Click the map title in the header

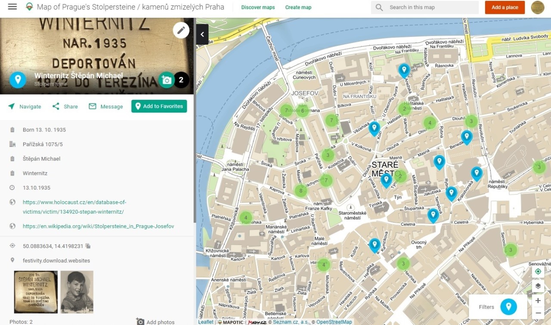click(130, 7)
